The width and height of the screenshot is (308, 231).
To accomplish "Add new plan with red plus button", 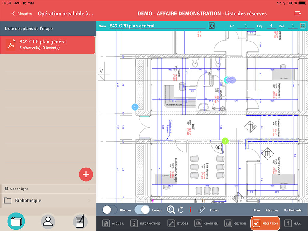I will coord(86,174).
